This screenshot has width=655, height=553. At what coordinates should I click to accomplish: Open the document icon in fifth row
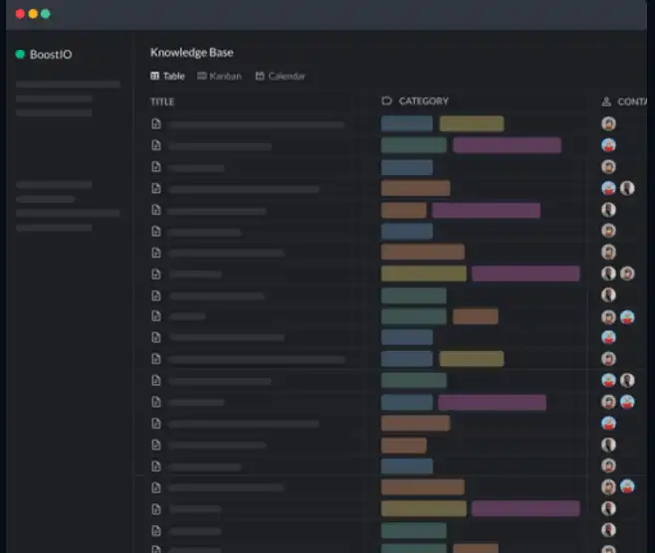pyautogui.click(x=156, y=210)
